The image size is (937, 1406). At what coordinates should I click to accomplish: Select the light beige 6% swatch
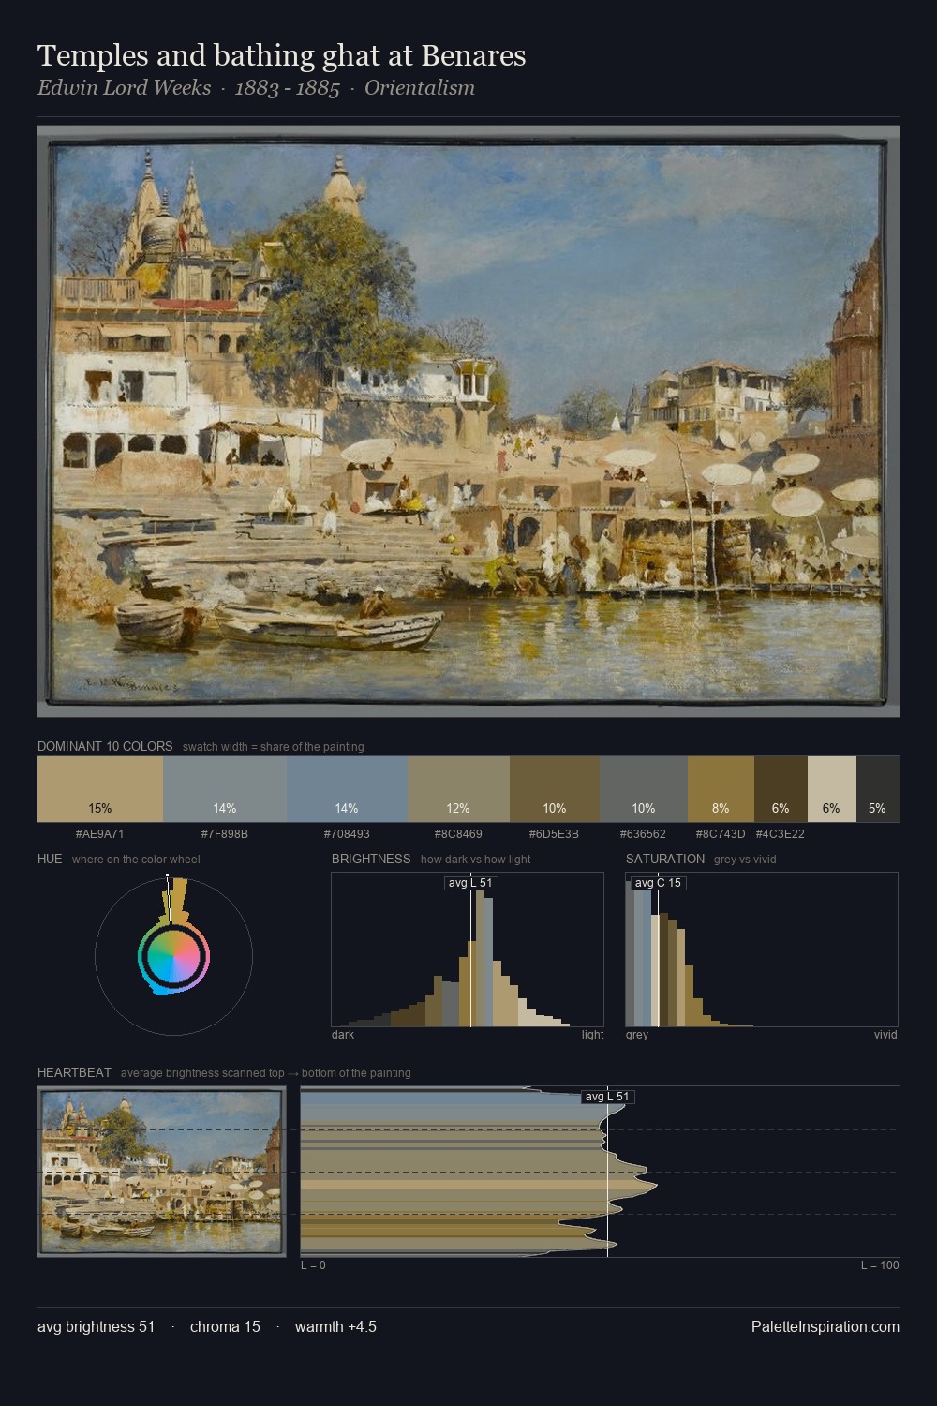[831, 788]
